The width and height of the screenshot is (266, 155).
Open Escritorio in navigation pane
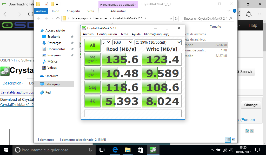coord(54,37)
